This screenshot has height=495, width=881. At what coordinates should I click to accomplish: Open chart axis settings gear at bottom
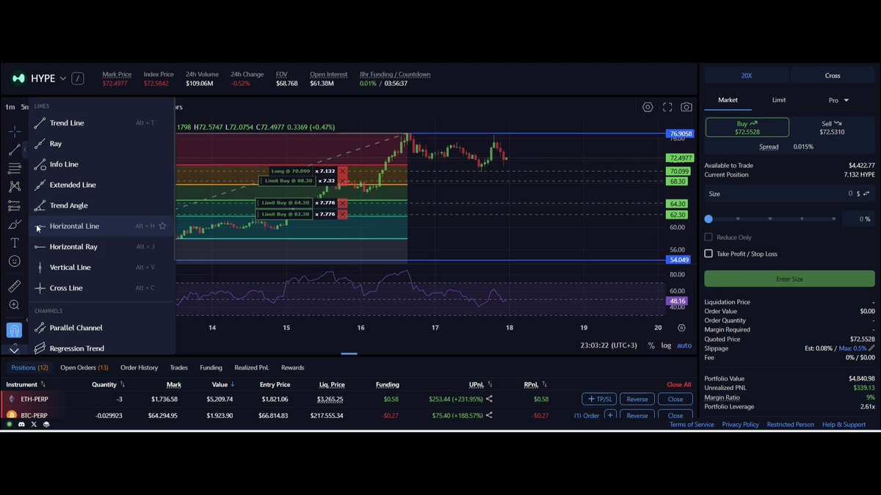coord(681,328)
